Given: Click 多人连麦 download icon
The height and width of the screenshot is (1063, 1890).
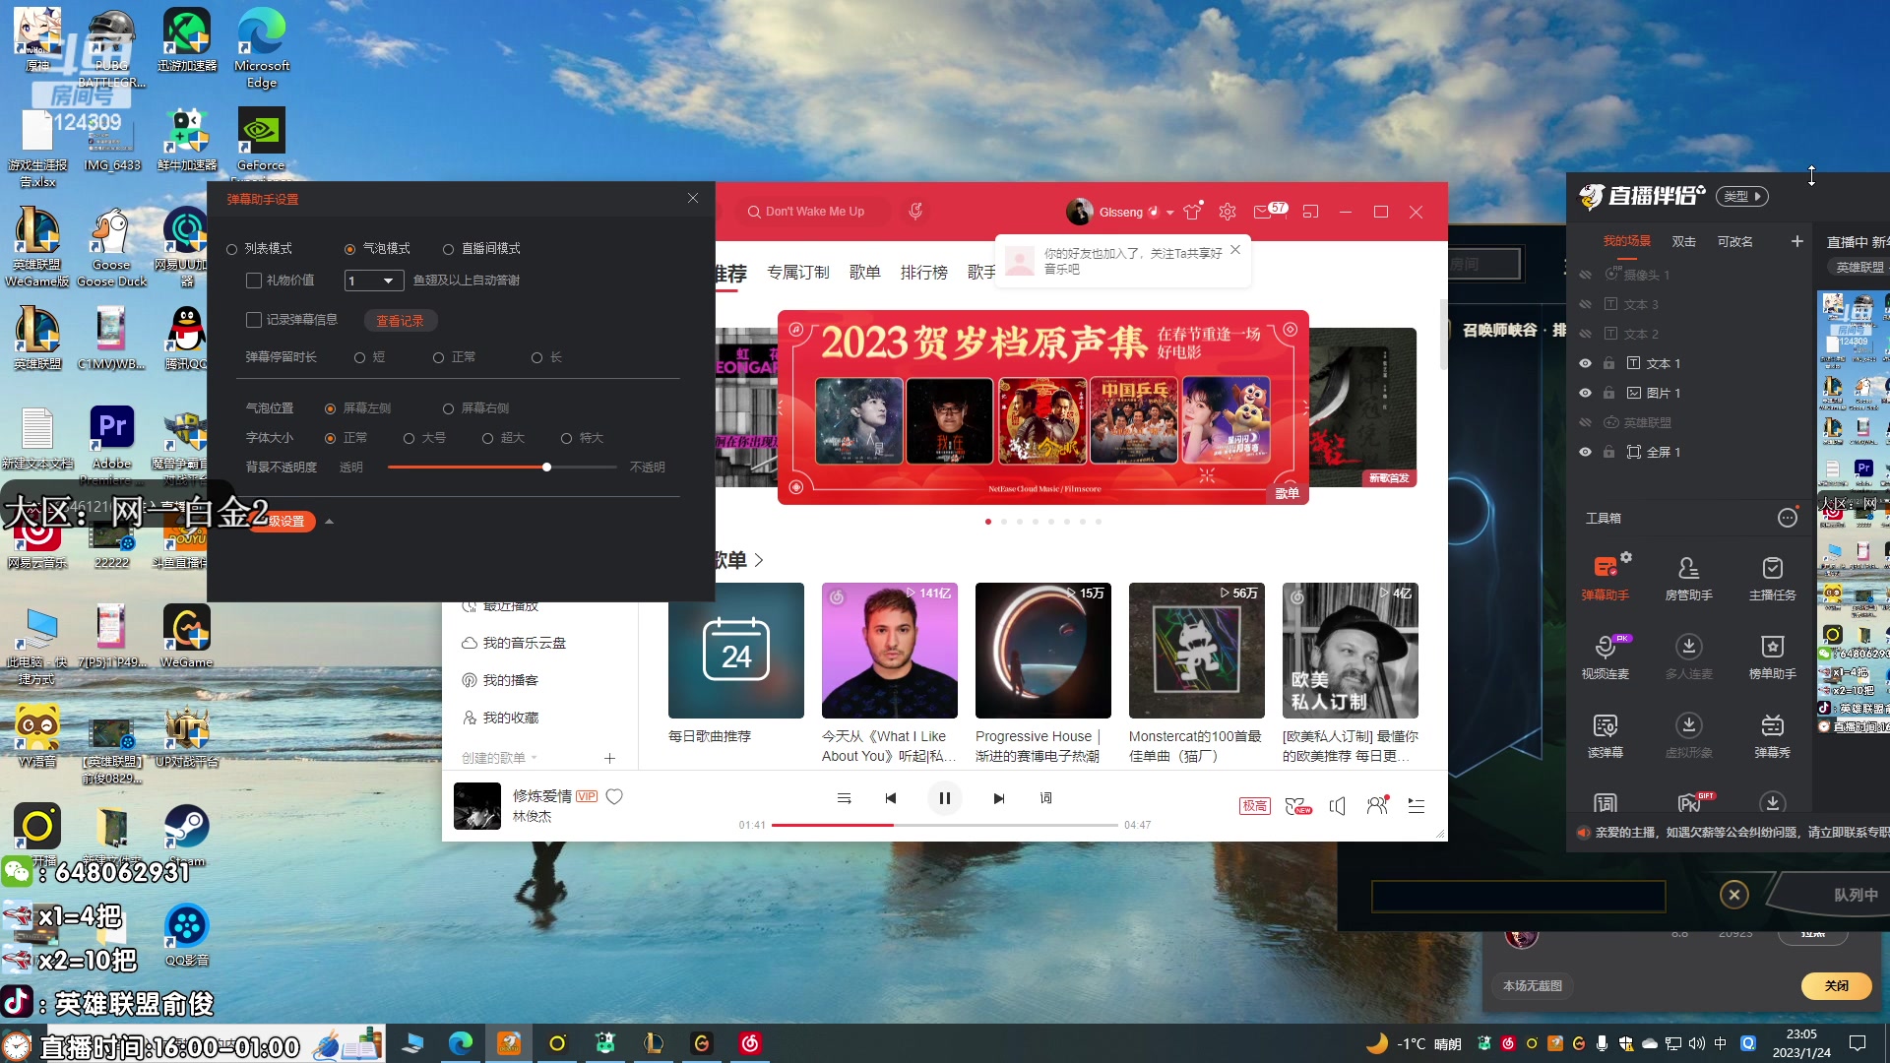Looking at the screenshot, I should point(1689,646).
